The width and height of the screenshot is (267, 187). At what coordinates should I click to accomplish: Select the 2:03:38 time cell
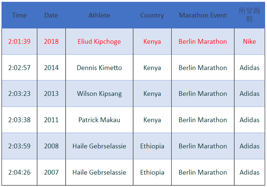[19, 120]
